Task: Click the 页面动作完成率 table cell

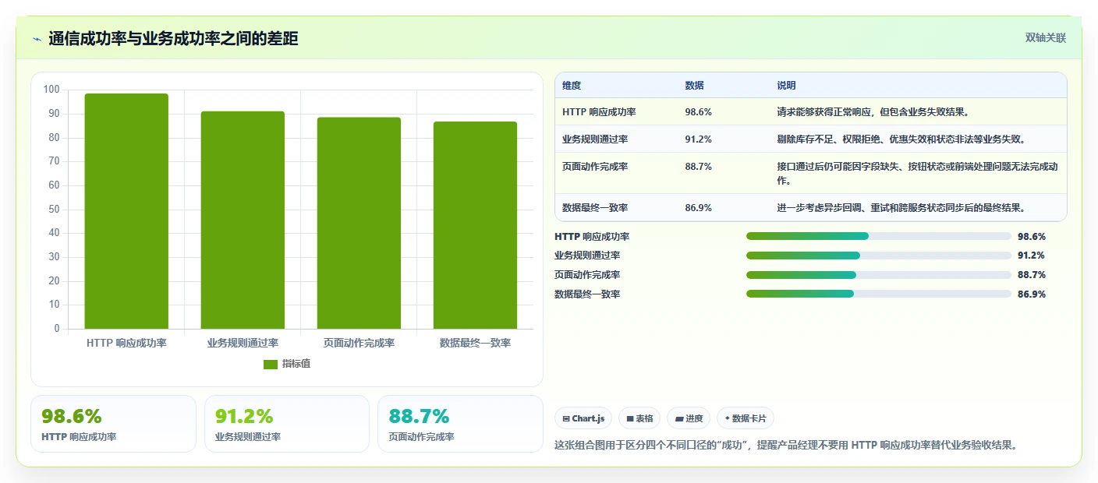Action: [x=595, y=167]
